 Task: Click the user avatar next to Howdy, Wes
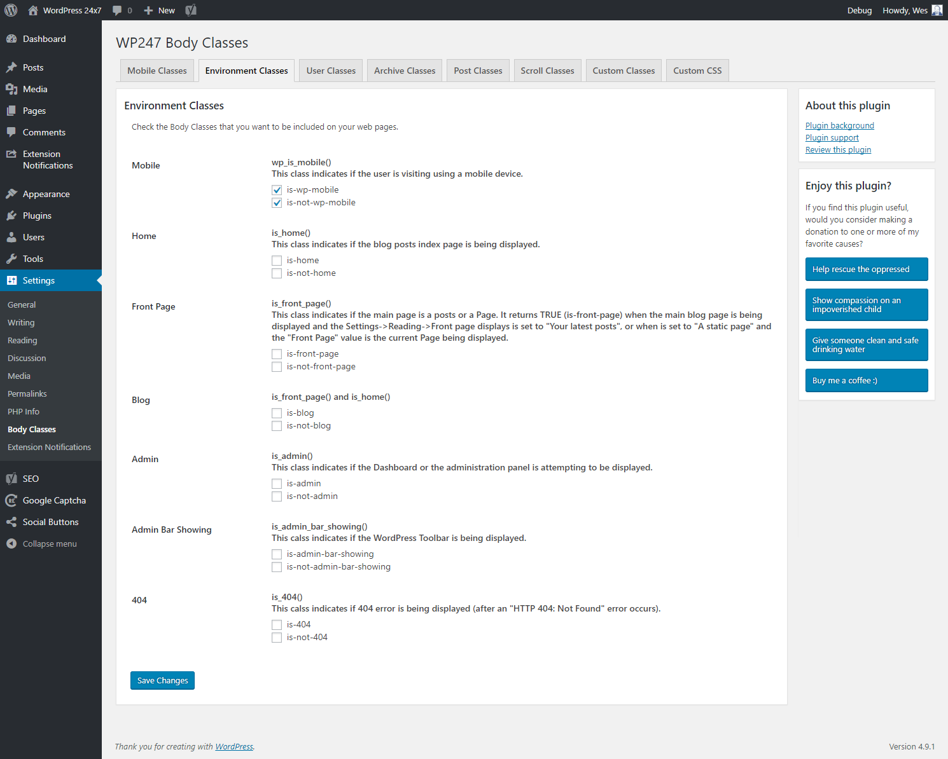coord(937,10)
